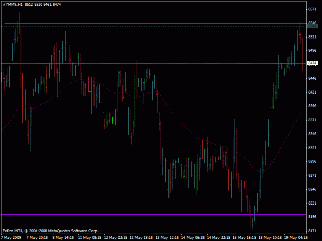
Task: Select the upper magenta horizontal line
Action: tap(155, 23)
